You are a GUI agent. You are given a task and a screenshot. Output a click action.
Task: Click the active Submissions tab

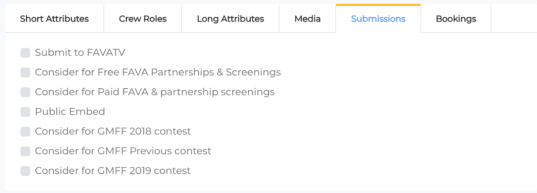pyautogui.click(x=378, y=19)
